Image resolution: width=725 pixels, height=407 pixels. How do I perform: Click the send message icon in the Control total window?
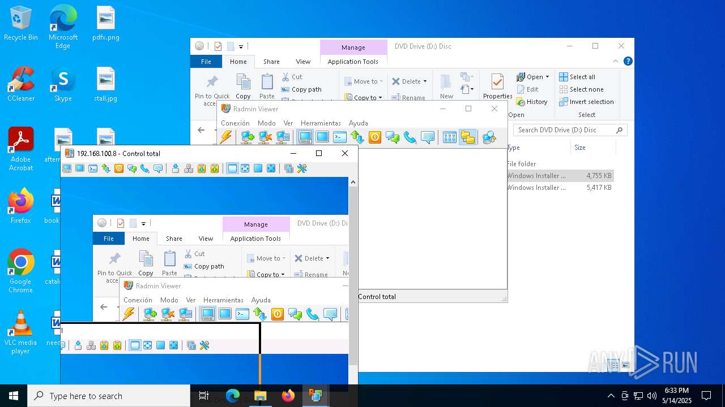(x=158, y=168)
